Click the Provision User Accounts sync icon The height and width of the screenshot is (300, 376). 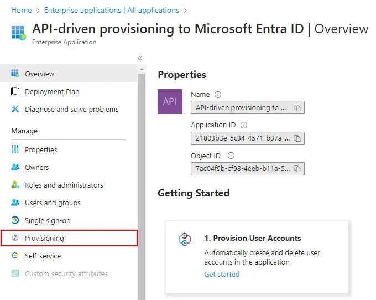(184, 240)
